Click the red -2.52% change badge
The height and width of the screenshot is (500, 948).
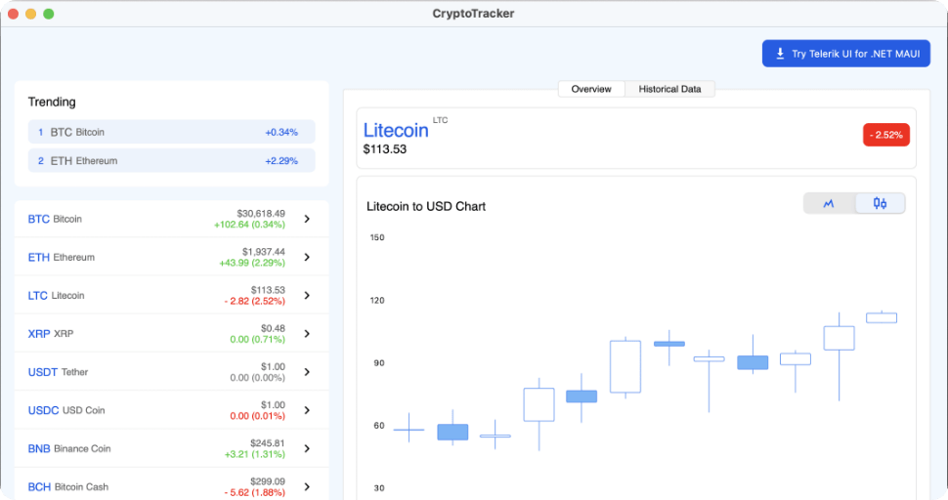(x=885, y=134)
